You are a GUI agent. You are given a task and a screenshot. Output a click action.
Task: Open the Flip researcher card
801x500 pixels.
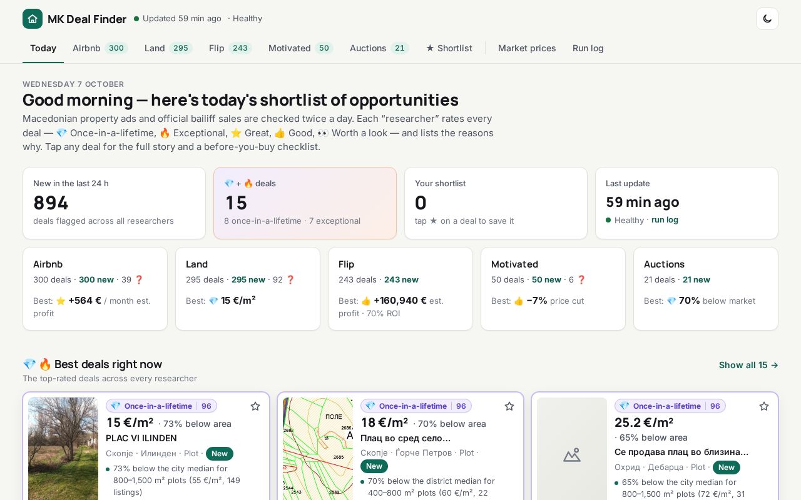pos(400,289)
